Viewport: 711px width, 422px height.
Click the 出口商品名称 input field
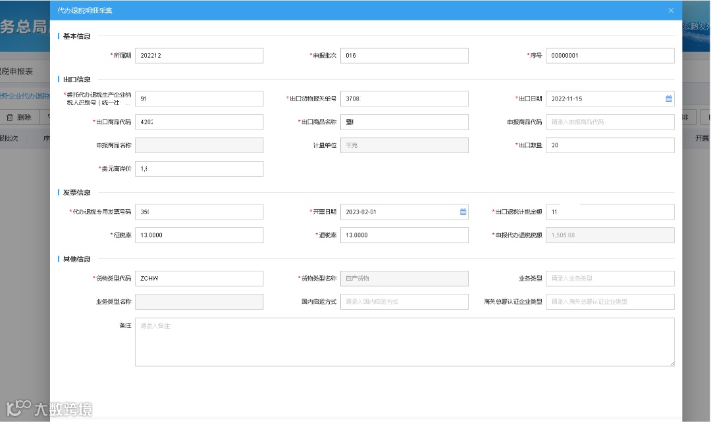[404, 122]
